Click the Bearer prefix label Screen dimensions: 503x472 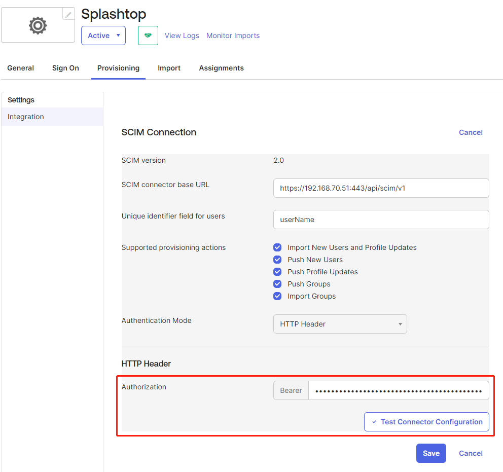[x=291, y=390]
